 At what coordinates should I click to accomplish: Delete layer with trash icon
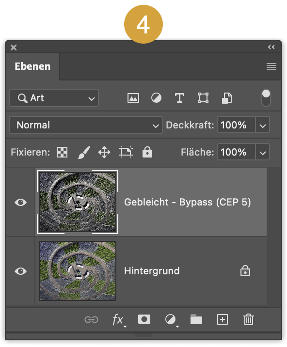pyautogui.click(x=249, y=319)
